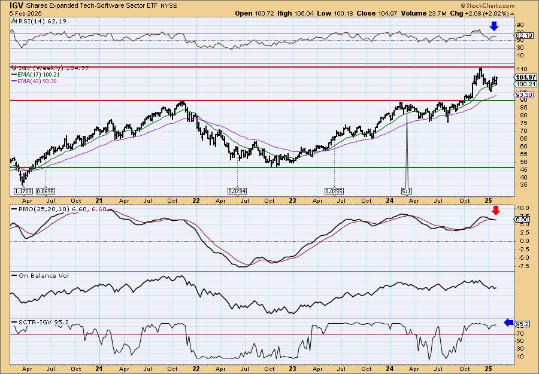
Task: Click the Open 100.72 value
Action: 253,13
